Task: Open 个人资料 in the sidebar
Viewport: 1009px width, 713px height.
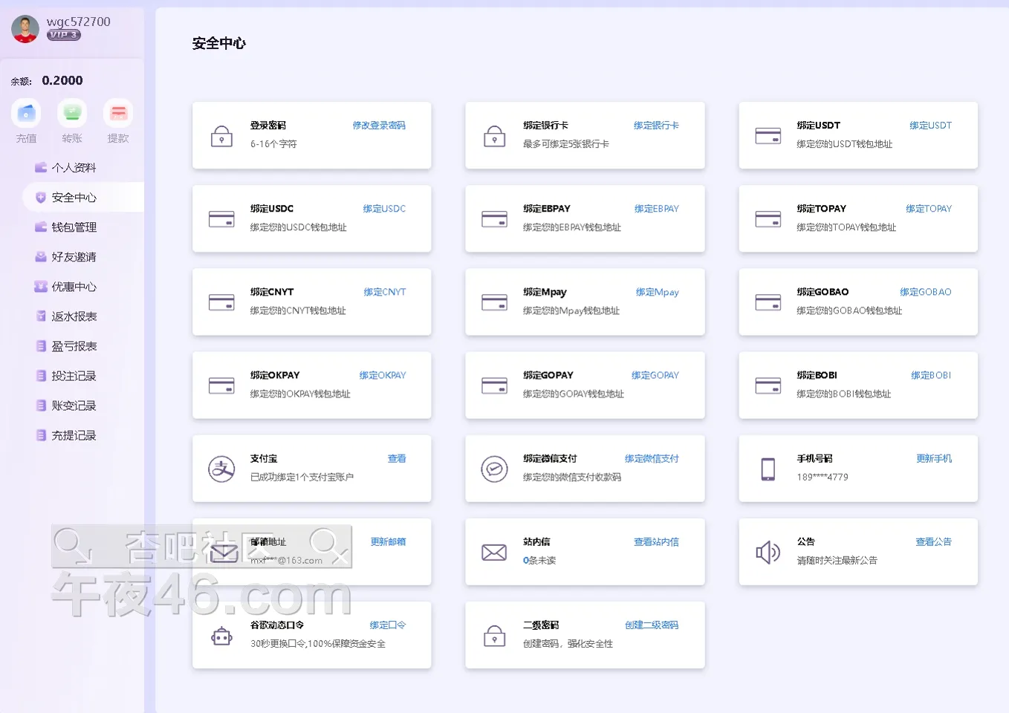Action: [74, 168]
